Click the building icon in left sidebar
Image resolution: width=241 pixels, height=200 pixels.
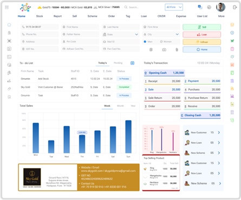click(9, 33)
